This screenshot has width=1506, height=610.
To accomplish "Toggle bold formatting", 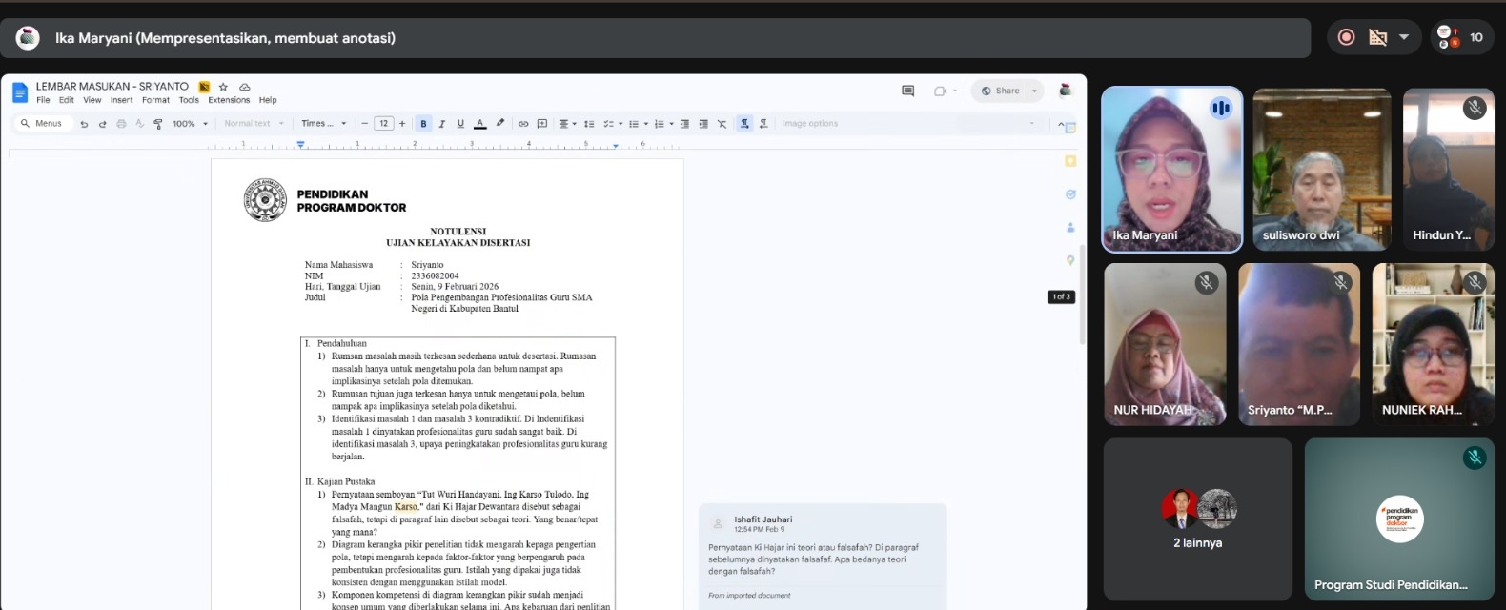I will (423, 124).
